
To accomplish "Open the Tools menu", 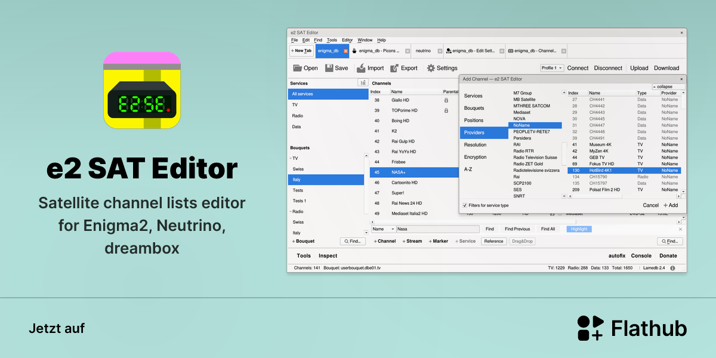I will [332, 40].
